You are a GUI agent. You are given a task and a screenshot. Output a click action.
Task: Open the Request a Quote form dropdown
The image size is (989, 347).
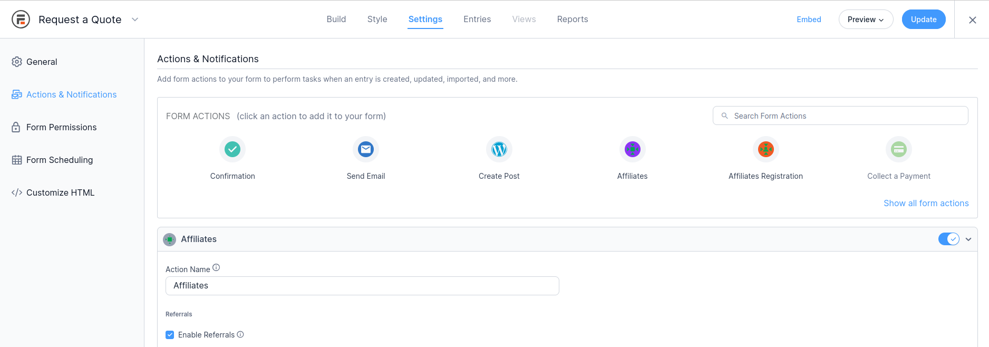(x=135, y=20)
